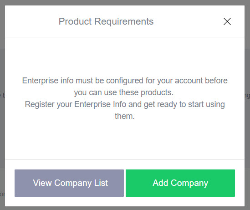250x210 pixels.
Task: Open the View Company List button
Action: coord(69,183)
